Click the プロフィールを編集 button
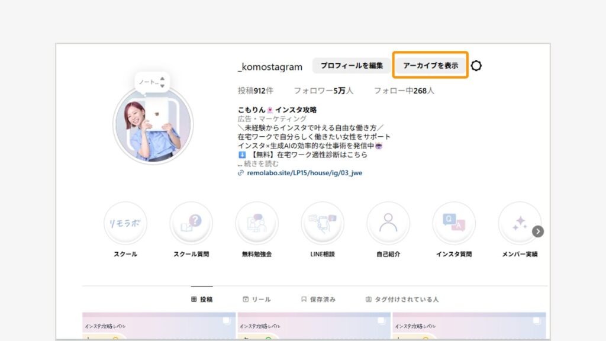Viewport: 606px width, 341px height. click(x=351, y=66)
